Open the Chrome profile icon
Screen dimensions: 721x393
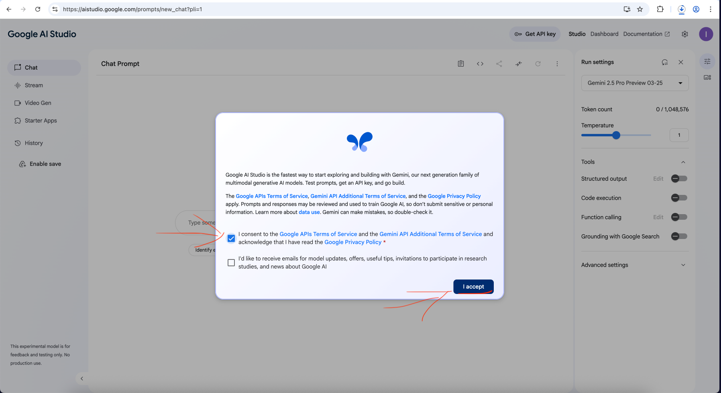point(696,9)
